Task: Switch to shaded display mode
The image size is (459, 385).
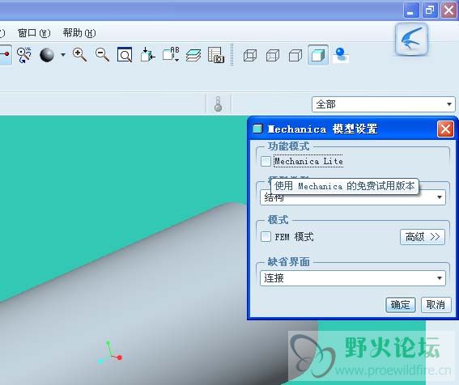Action: click(x=318, y=55)
